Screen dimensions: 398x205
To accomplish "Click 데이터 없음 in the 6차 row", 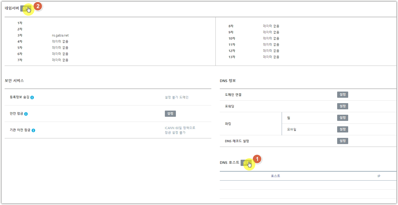I will pos(60,54).
